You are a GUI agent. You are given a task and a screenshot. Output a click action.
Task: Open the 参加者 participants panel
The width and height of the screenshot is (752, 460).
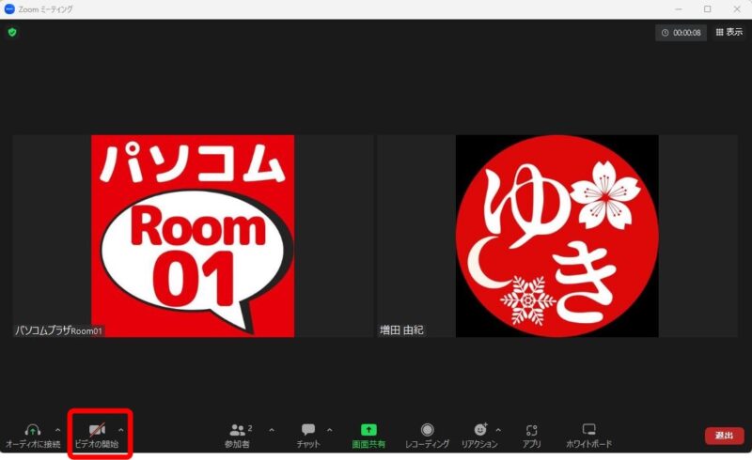(238, 436)
